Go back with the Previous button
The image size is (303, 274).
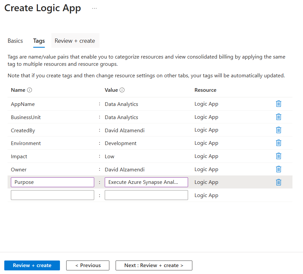[x=88, y=265]
